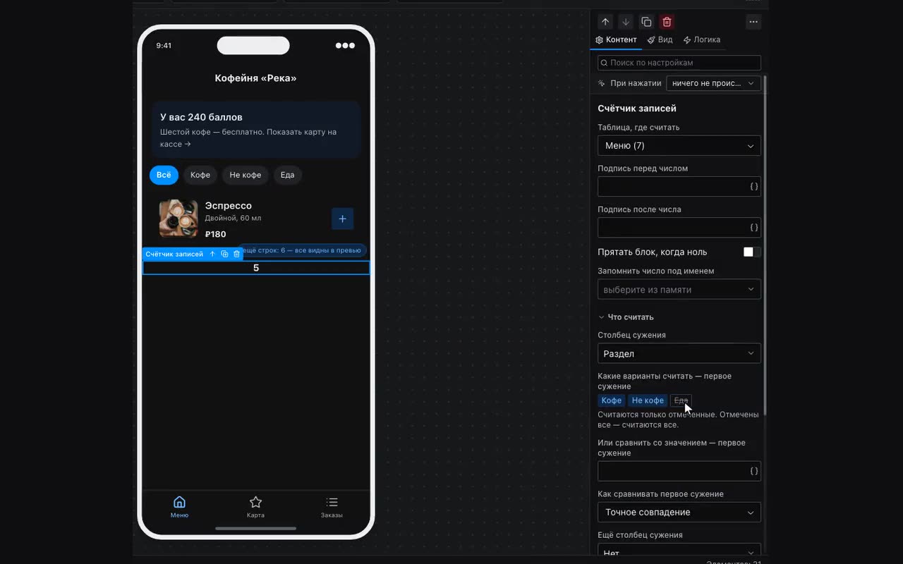Click the Кофейня «Река» title in preview
This screenshot has width=903, height=564.
pyautogui.click(x=256, y=78)
